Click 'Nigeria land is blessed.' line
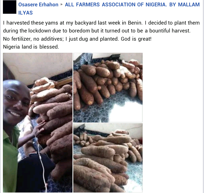The width and height of the screenshot is (204, 193). point(31,47)
